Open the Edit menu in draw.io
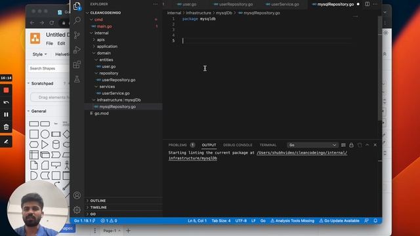Screen dimensions: 420x236 [x=61, y=43]
